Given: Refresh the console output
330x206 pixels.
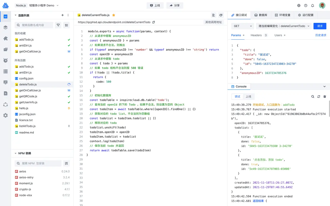Looking at the screenshot, I should [319, 97].
